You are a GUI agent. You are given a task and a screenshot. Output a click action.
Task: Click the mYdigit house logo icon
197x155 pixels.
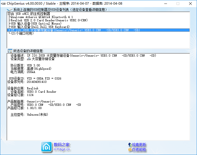[46, 147]
